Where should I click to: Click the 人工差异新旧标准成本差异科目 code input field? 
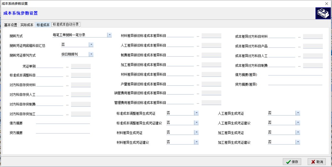pyautogui.click(x=180, y=45)
